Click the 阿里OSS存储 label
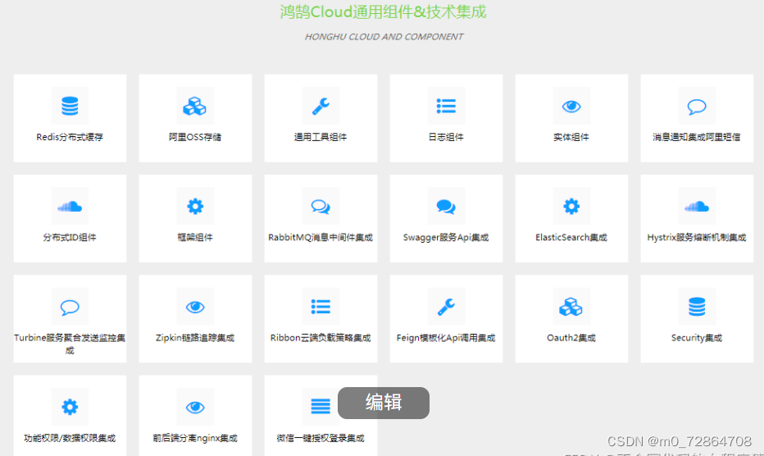 [x=195, y=137]
